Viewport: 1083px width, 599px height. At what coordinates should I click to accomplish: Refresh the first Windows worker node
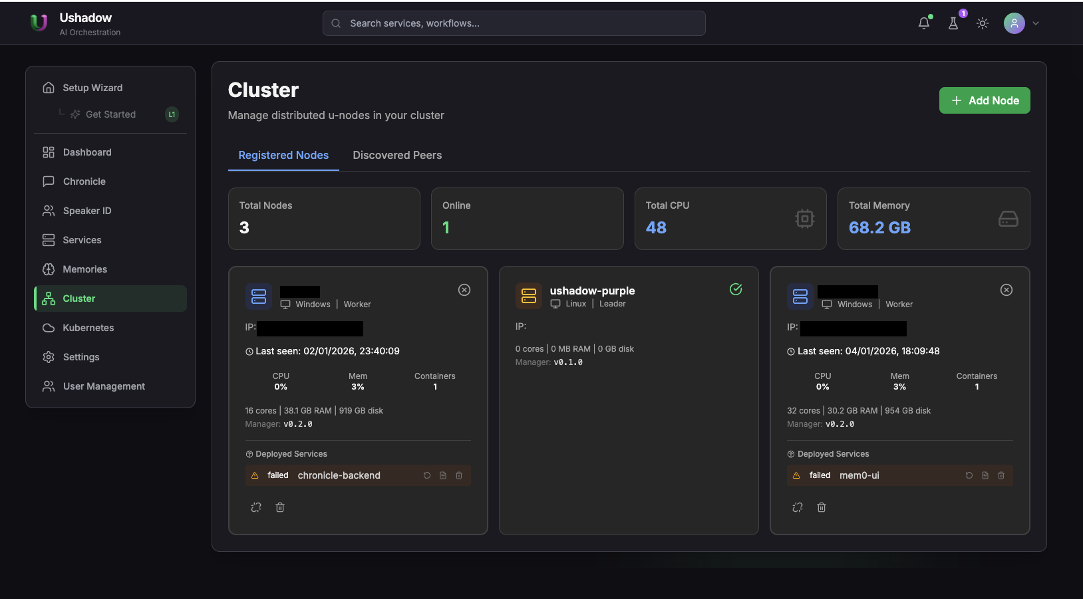(256, 507)
